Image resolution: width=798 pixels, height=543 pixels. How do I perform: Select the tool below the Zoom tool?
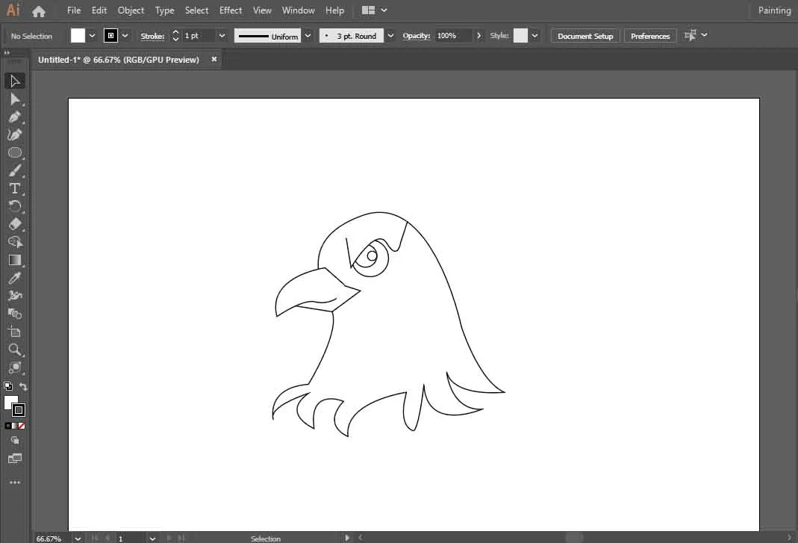(15, 367)
